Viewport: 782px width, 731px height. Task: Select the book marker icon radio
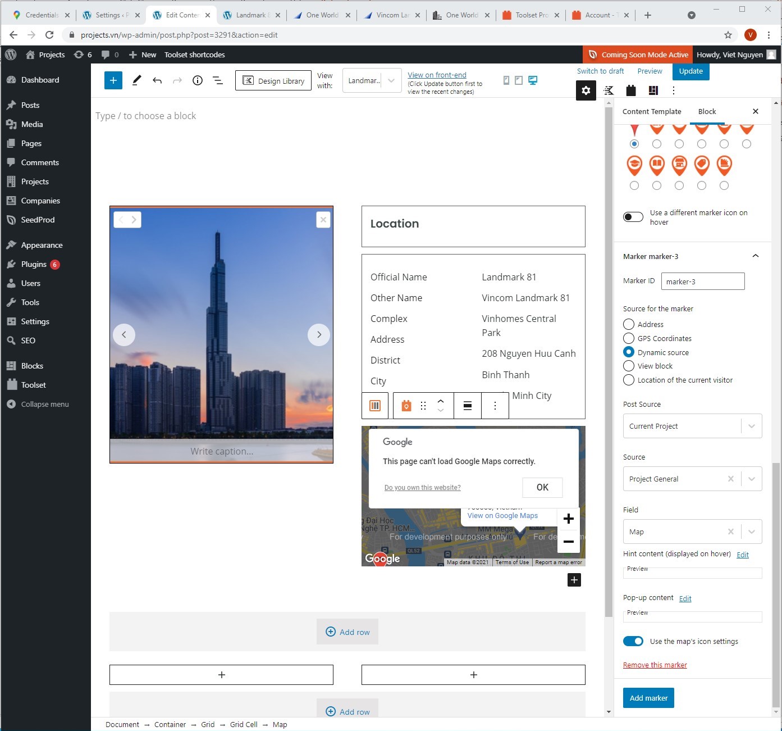tap(657, 185)
